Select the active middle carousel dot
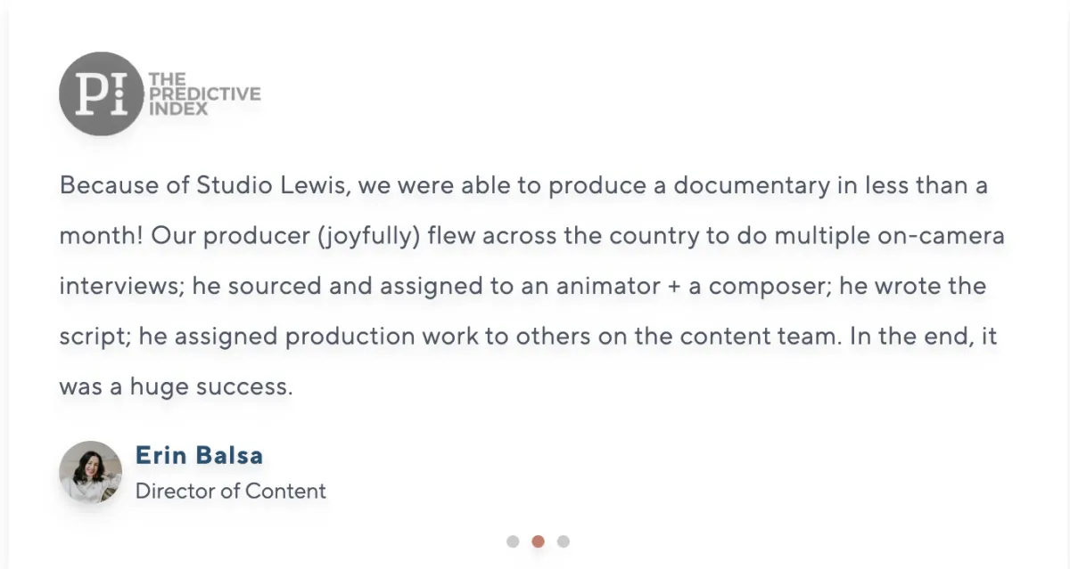The image size is (1070, 569). pyautogui.click(x=538, y=541)
